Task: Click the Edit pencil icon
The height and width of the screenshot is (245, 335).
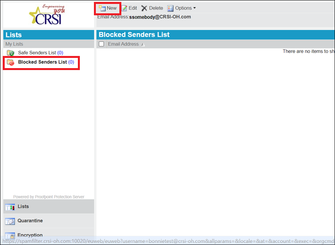Action: (124, 8)
